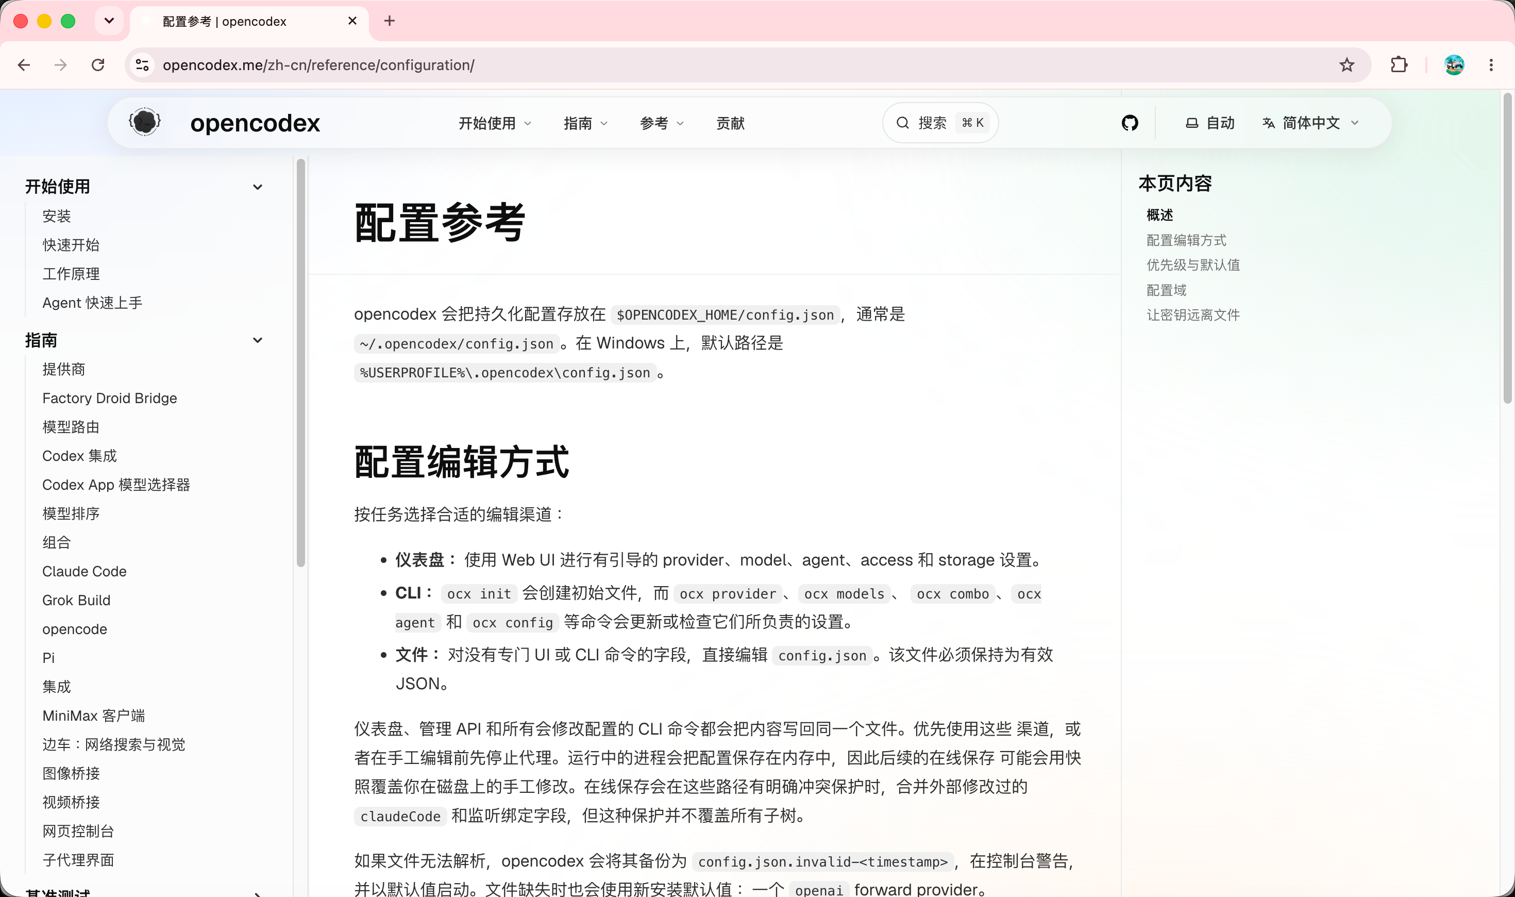Open the browser extensions puzzle icon

1399,64
